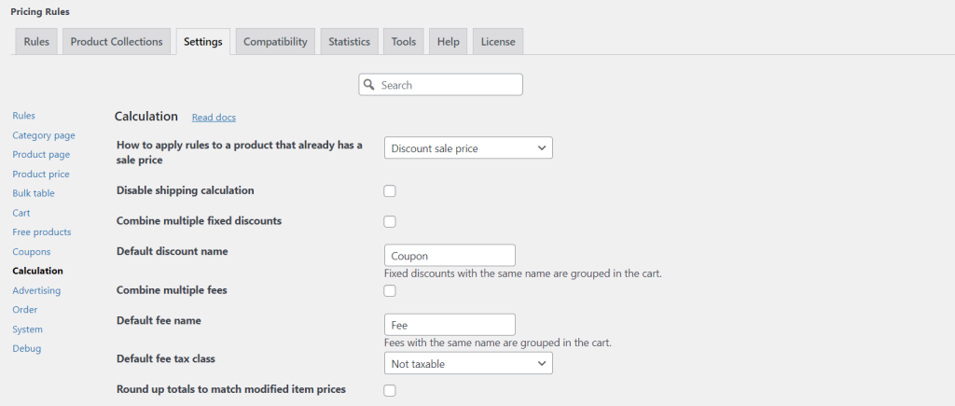Viewport: 955px width, 406px height.
Task: Open the Tools tab
Action: [x=404, y=41]
